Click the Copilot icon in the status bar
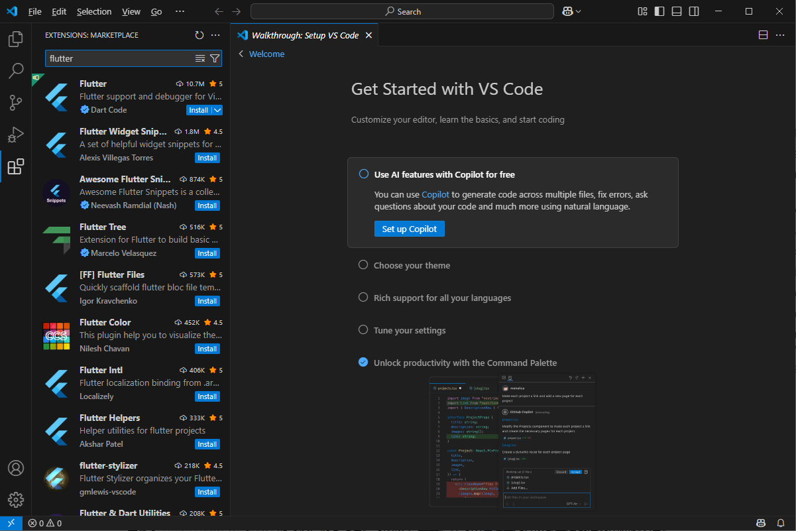796x531 pixels. tap(762, 523)
